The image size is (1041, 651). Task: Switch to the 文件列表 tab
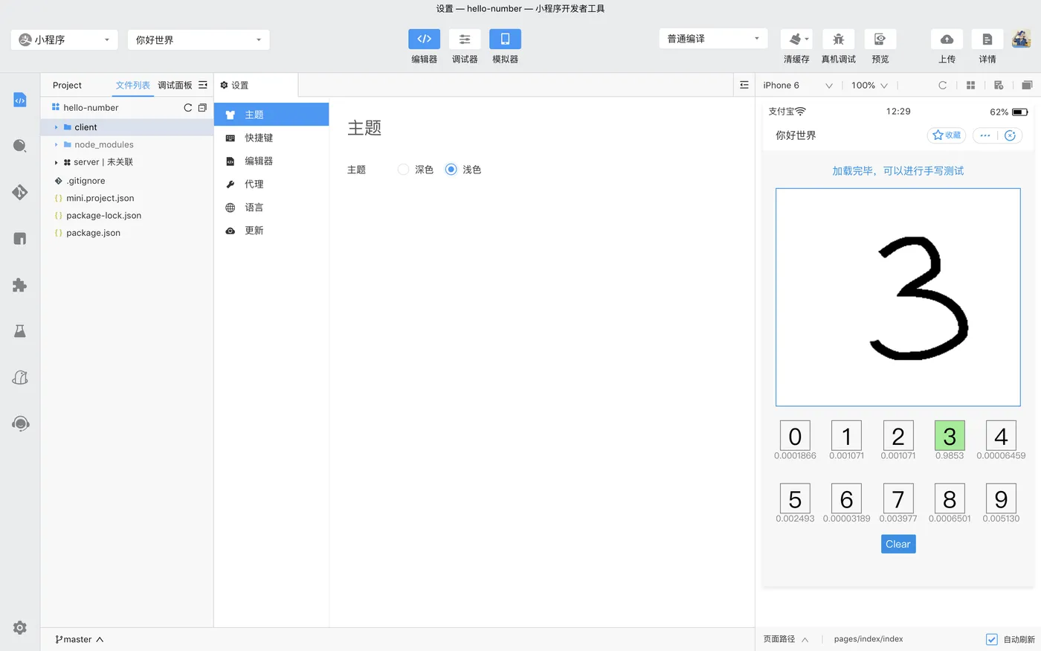tap(133, 85)
